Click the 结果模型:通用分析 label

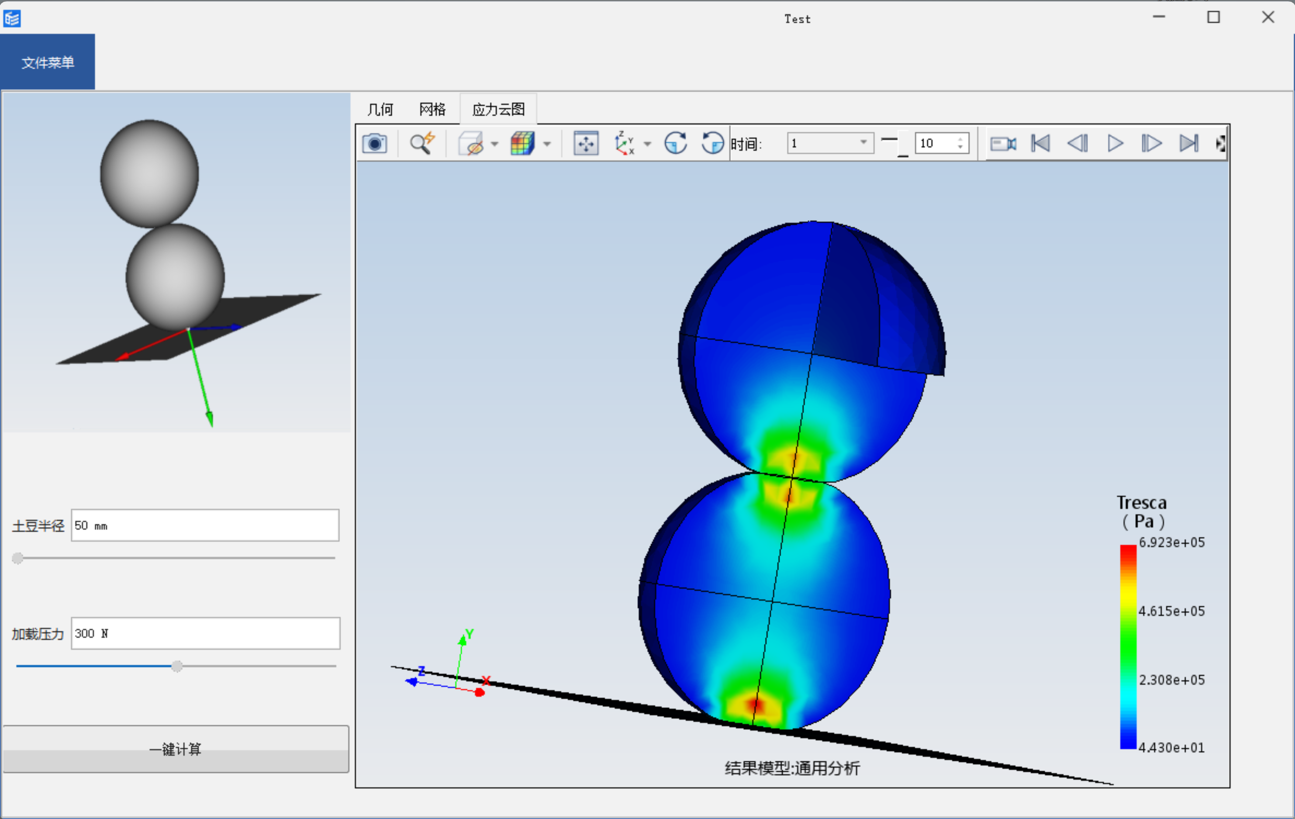click(x=792, y=768)
